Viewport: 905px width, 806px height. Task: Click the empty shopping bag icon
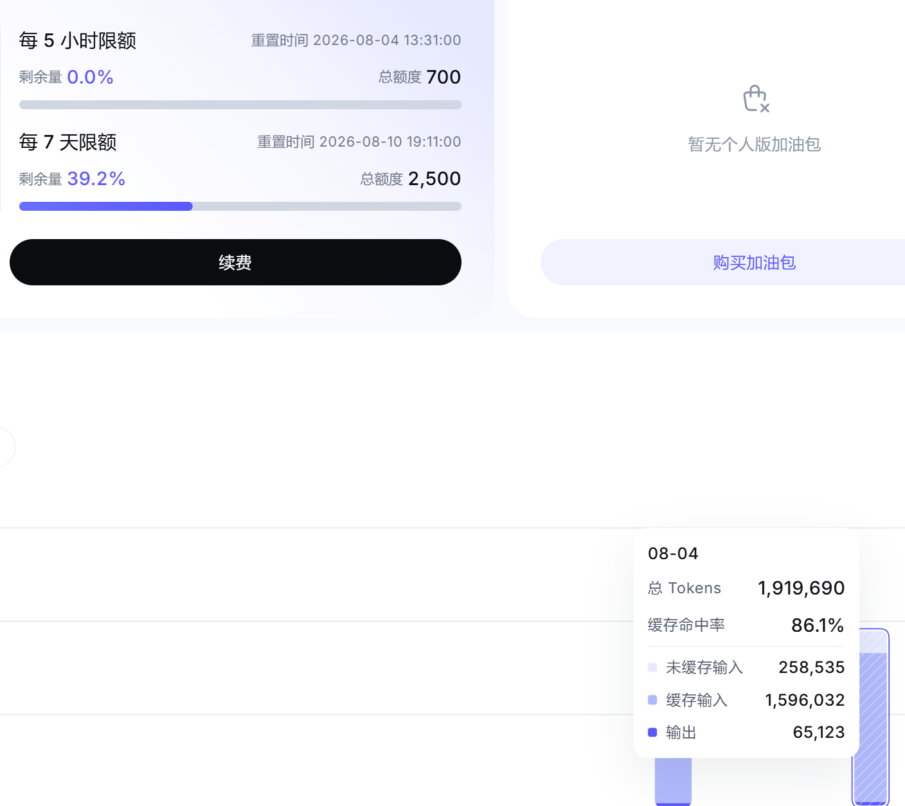pyautogui.click(x=756, y=99)
